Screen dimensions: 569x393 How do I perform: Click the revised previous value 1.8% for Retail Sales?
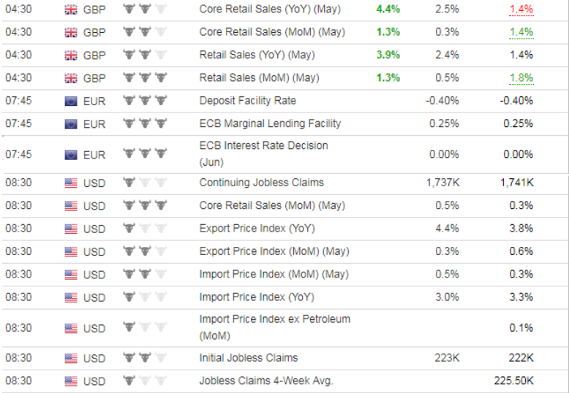521,78
